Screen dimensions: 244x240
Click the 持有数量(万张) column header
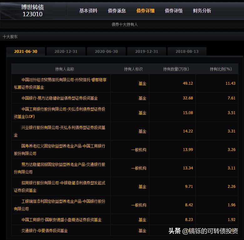pos(176,69)
